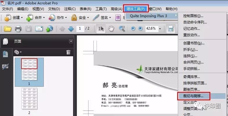This screenshot has width=228, height=116.
Task: Open the 文档(D) menu
Action: (54, 9)
